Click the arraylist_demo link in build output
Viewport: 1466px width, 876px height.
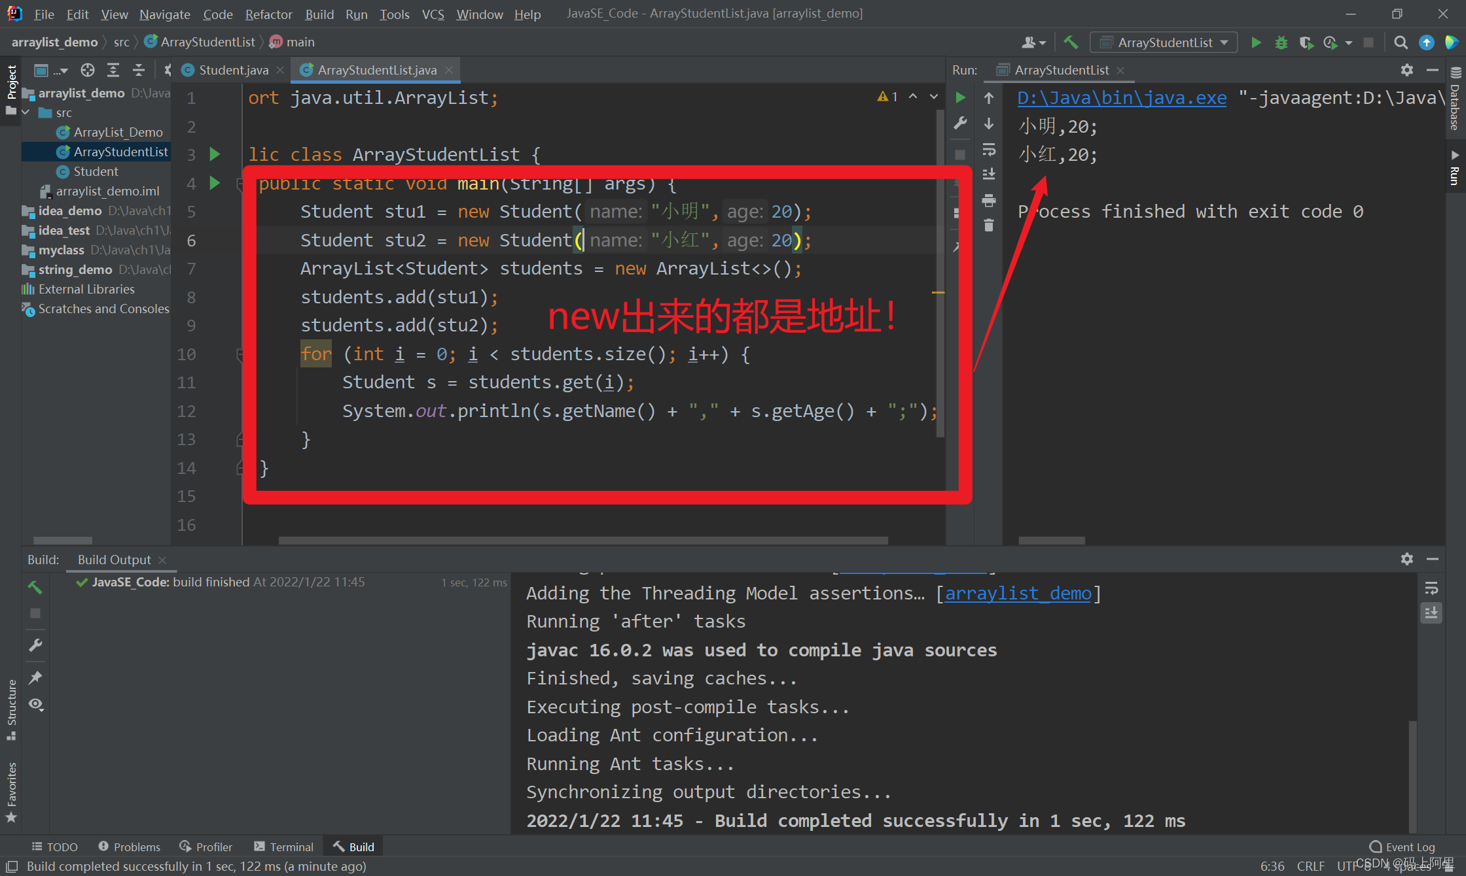click(1018, 594)
